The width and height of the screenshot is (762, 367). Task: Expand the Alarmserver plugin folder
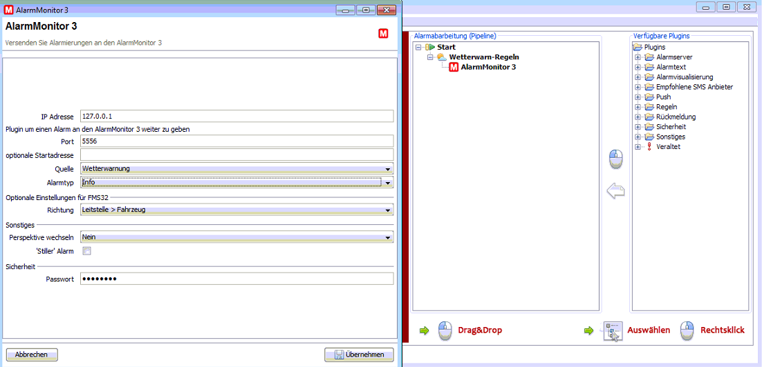click(638, 57)
